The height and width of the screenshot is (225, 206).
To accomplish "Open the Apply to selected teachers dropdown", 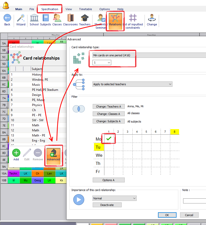I will (x=132, y=84).
